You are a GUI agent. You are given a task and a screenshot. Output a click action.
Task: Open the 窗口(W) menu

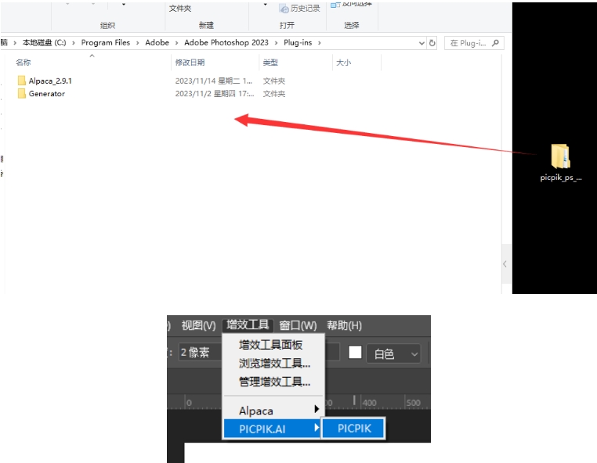point(298,325)
